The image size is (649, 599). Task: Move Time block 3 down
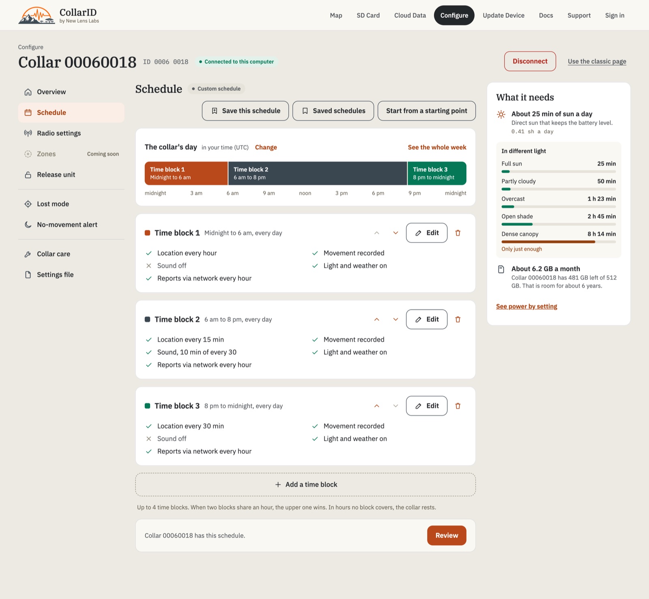click(395, 406)
